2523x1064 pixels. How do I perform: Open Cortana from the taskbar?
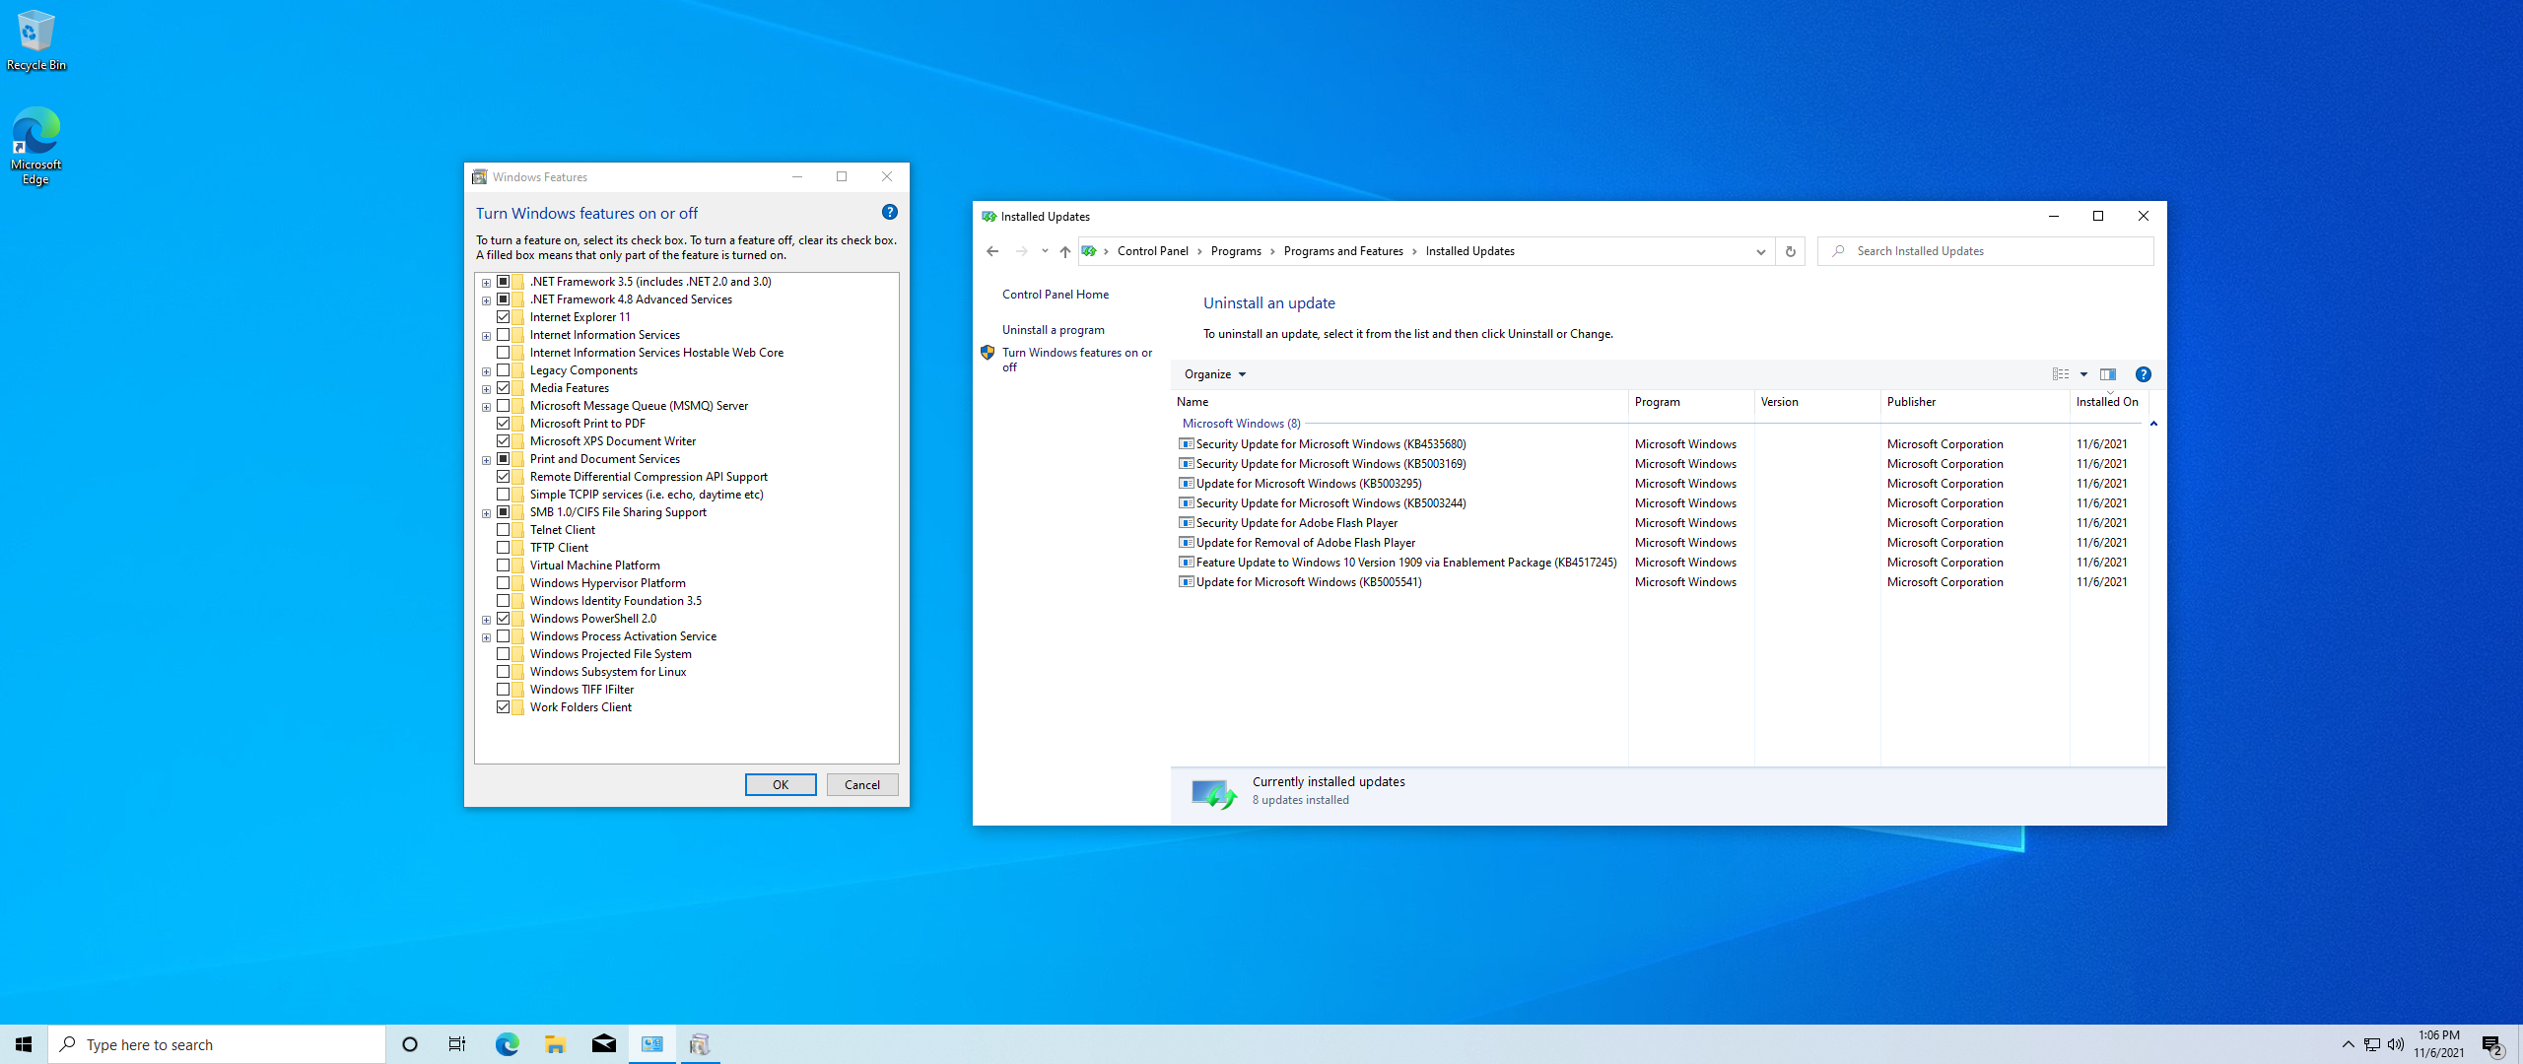[410, 1044]
